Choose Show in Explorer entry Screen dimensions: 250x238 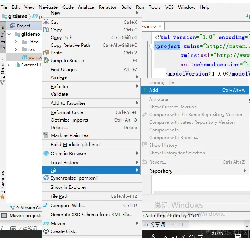(92, 187)
